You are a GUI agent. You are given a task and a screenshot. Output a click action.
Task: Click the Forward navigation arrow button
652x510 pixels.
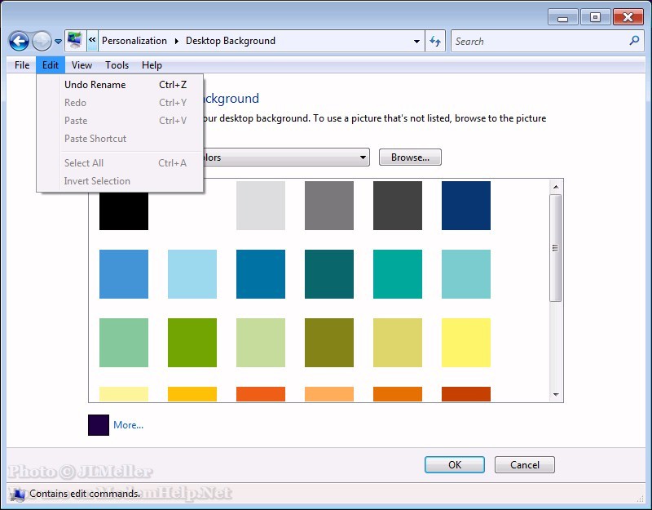tap(42, 41)
